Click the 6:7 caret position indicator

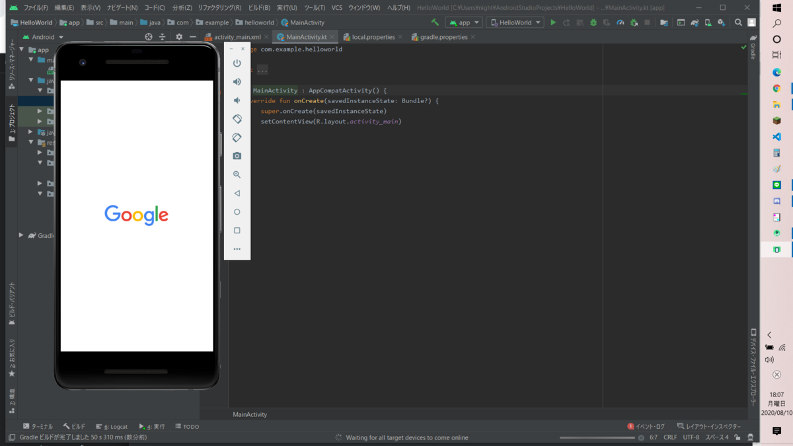[654, 437]
